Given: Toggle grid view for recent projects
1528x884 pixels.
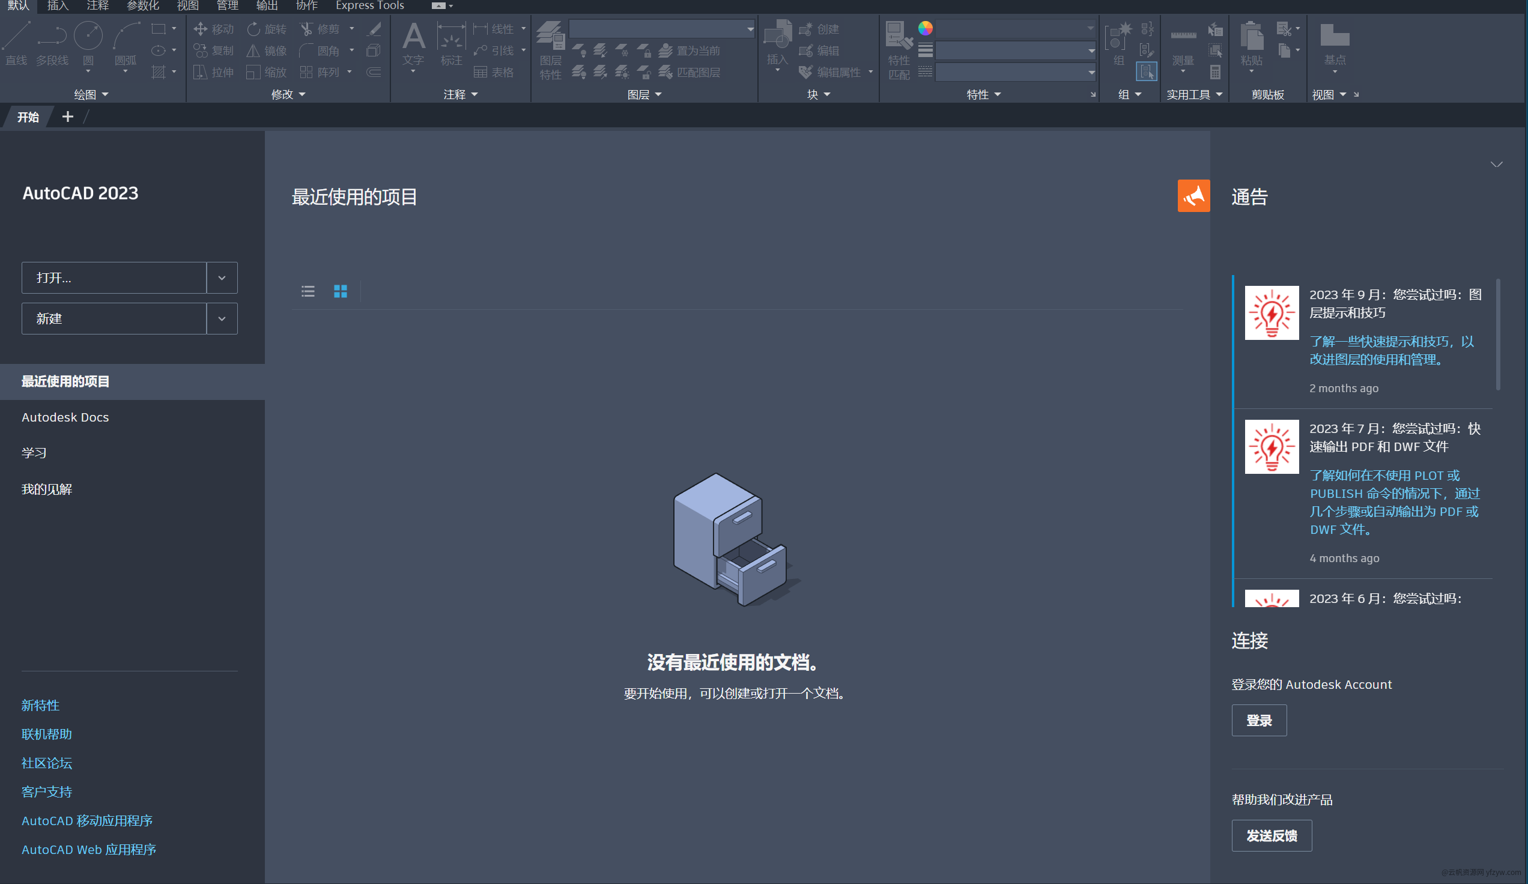Looking at the screenshot, I should (x=340, y=291).
